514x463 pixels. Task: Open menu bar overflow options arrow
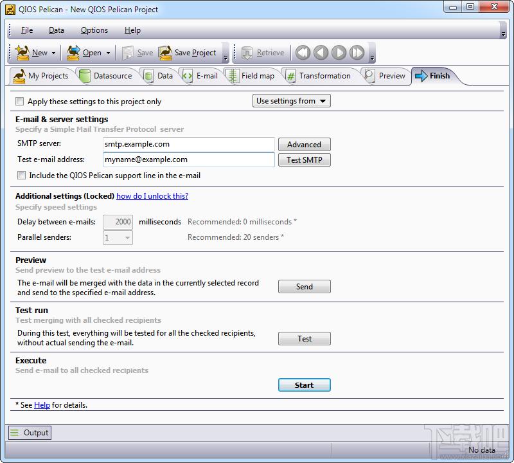503,34
